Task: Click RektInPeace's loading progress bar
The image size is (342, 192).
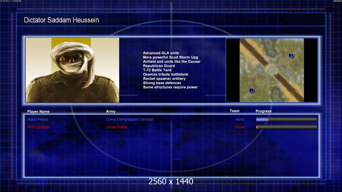Action: tap(286, 119)
